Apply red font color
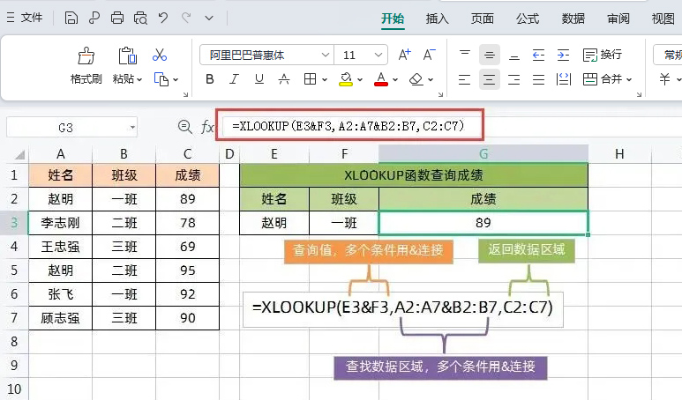682x400 pixels. [381, 79]
